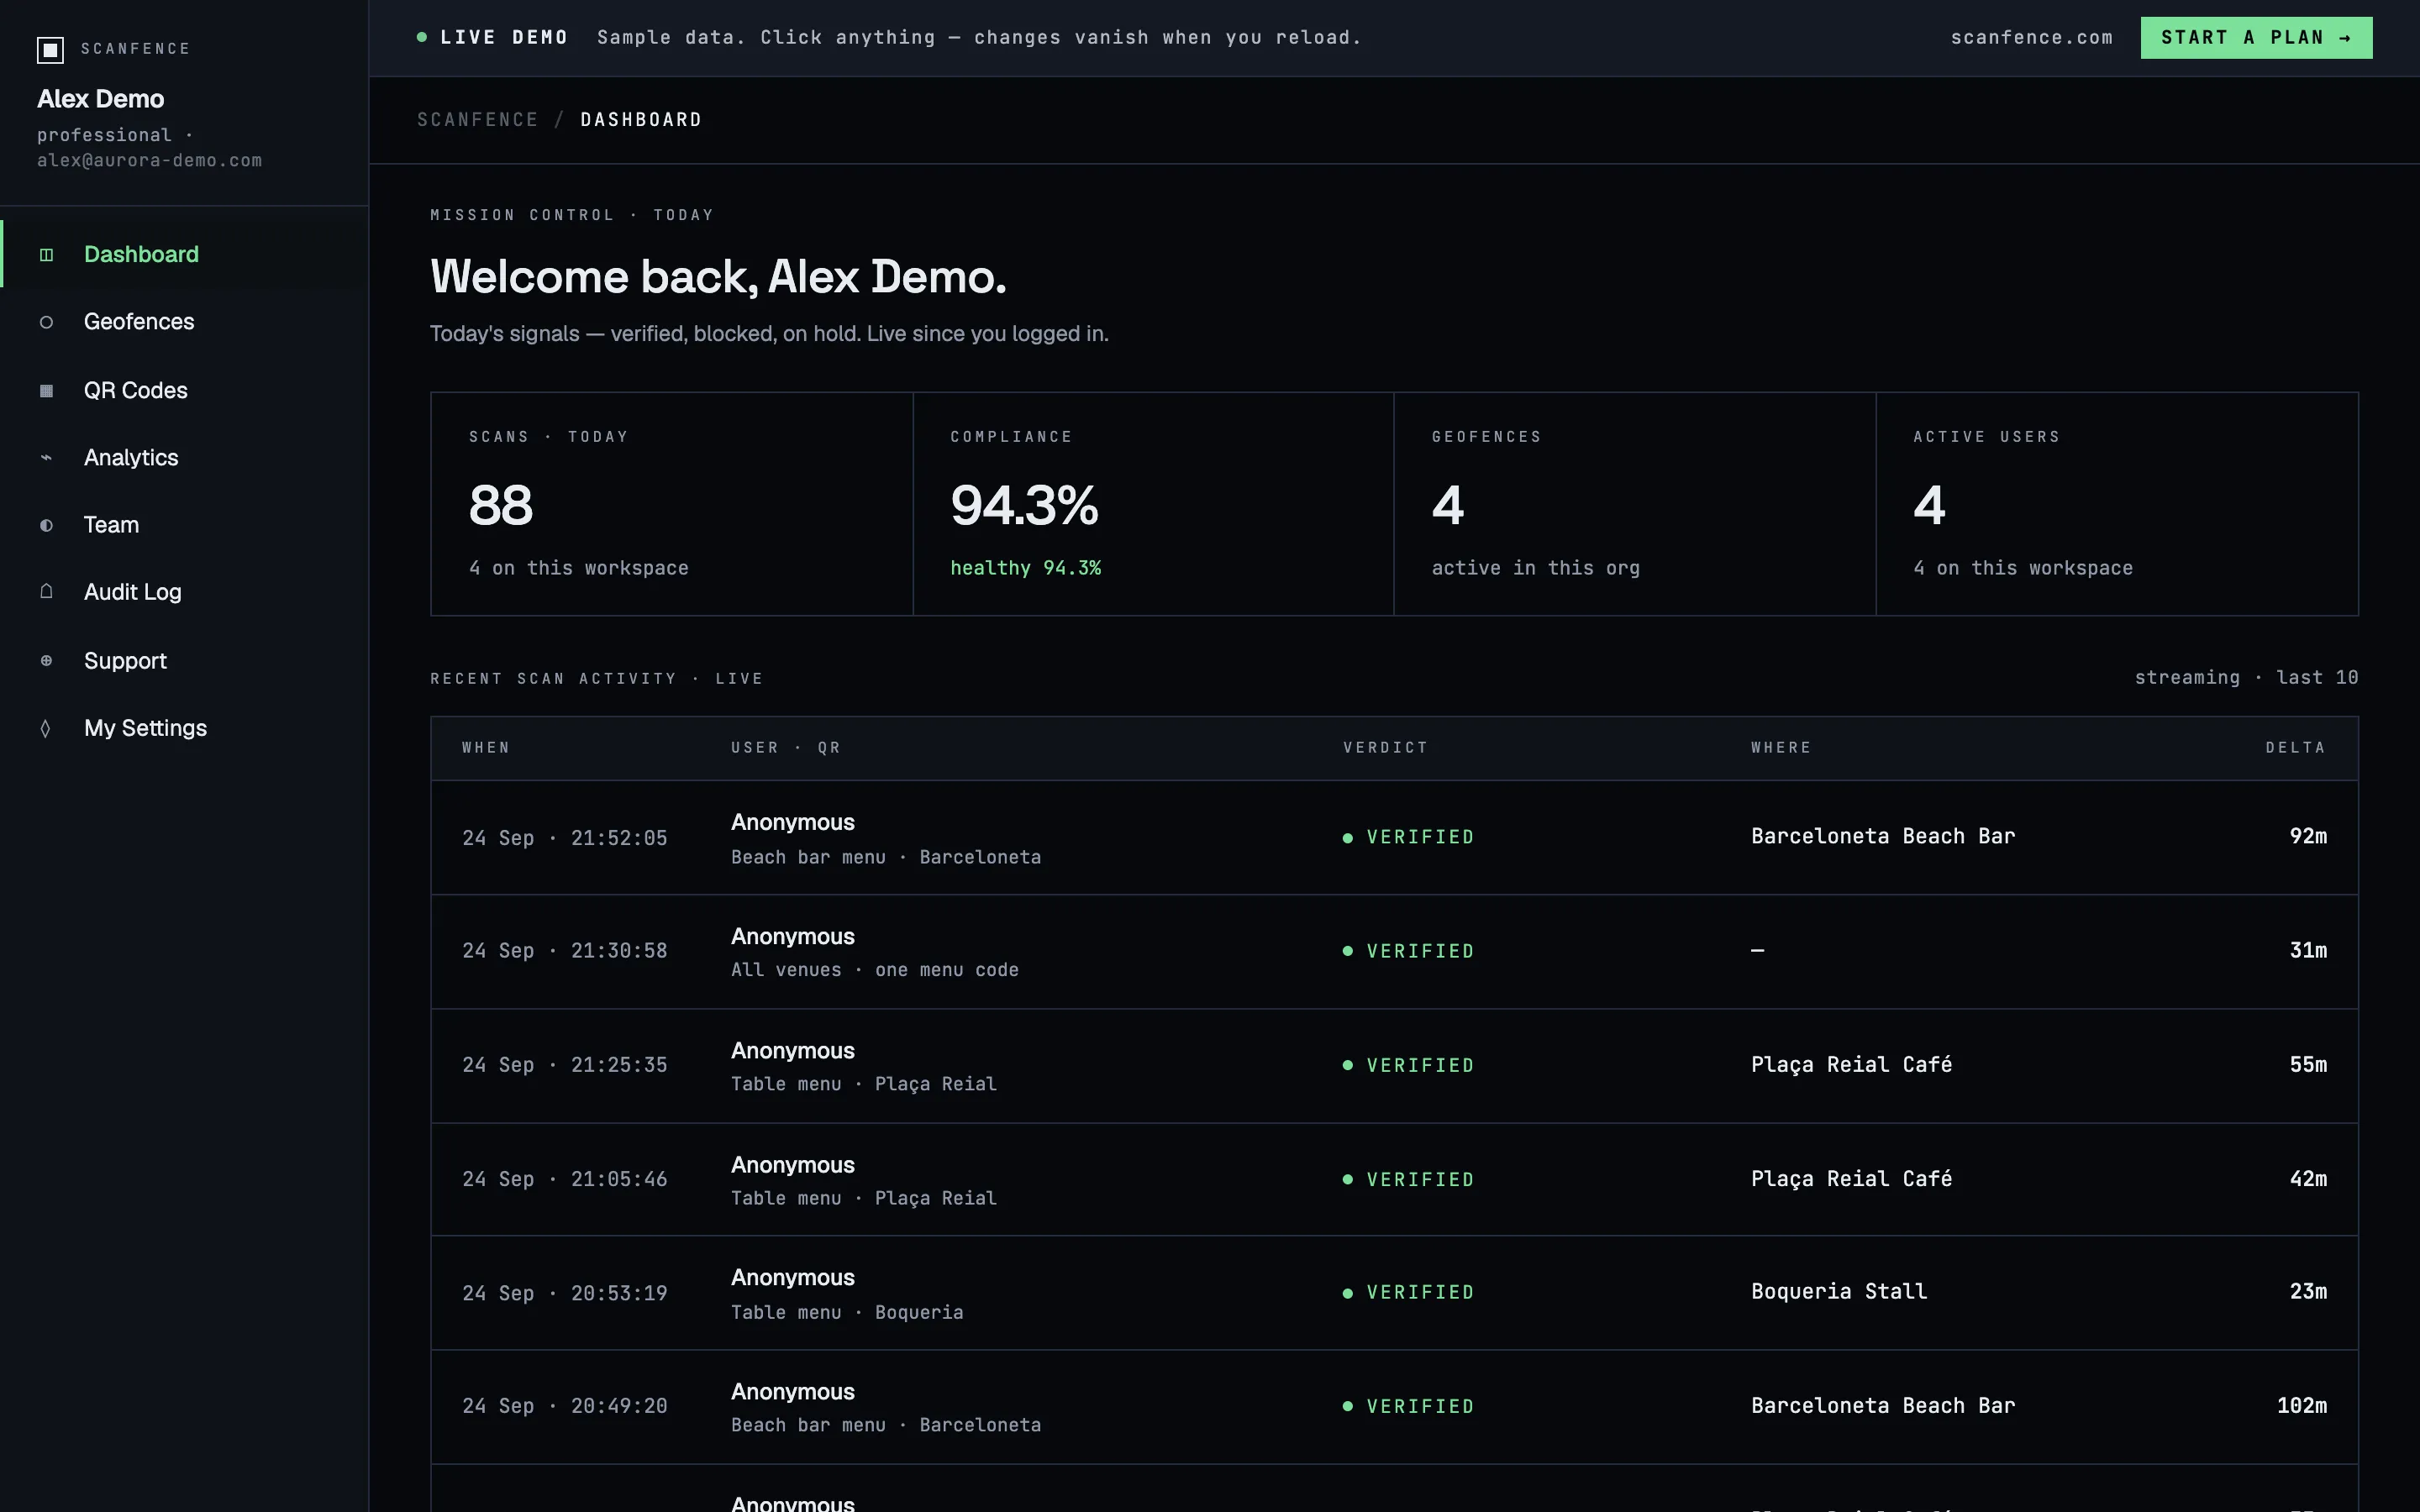Click the 'healthy 94.3%' status text
This screenshot has height=1512, width=2420.
[x=1025, y=568]
